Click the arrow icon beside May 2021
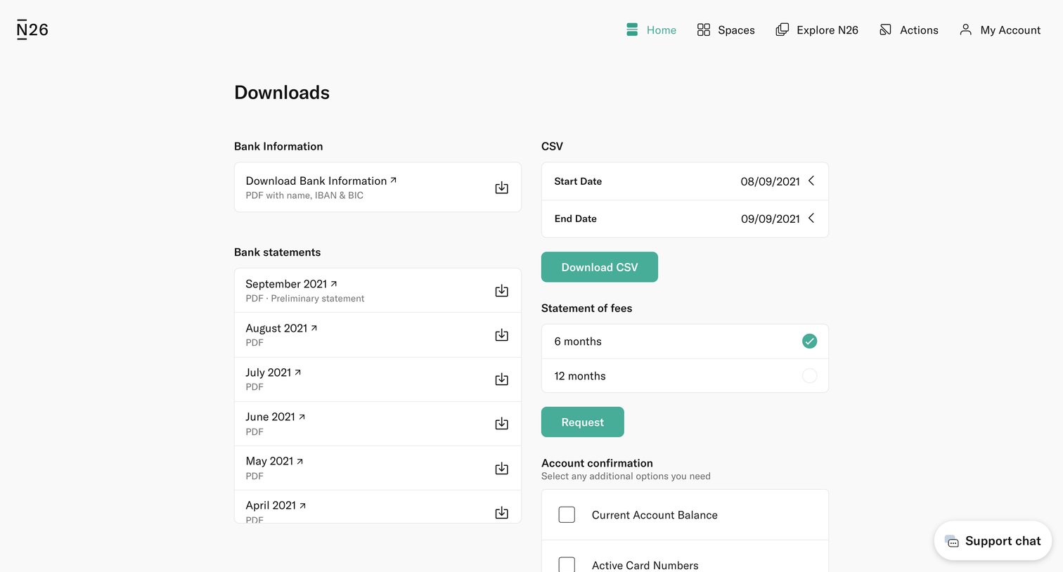The width and height of the screenshot is (1063, 572). (x=300, y=462)
